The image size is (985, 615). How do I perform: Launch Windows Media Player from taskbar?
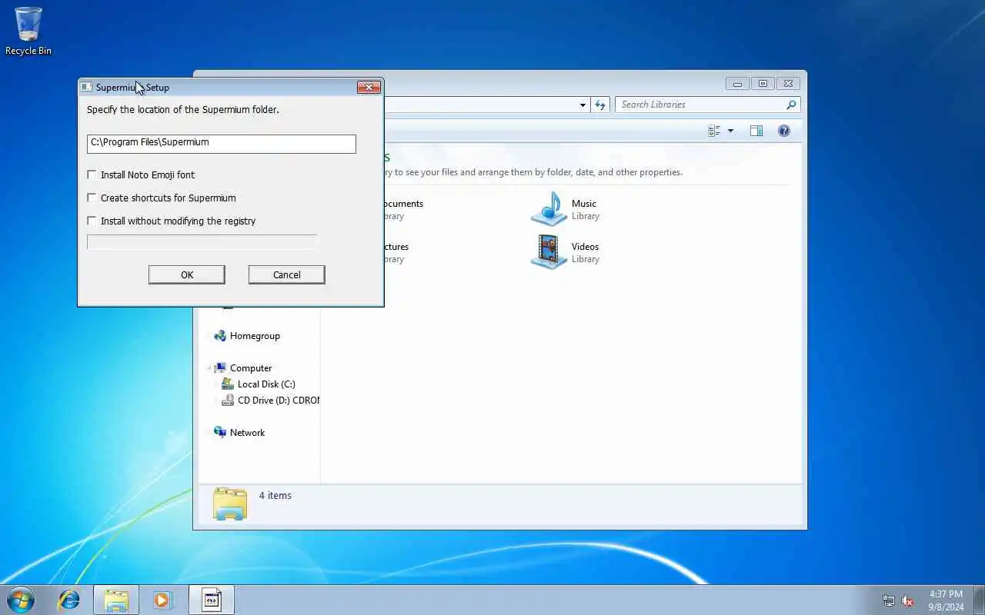pos(162,600)
